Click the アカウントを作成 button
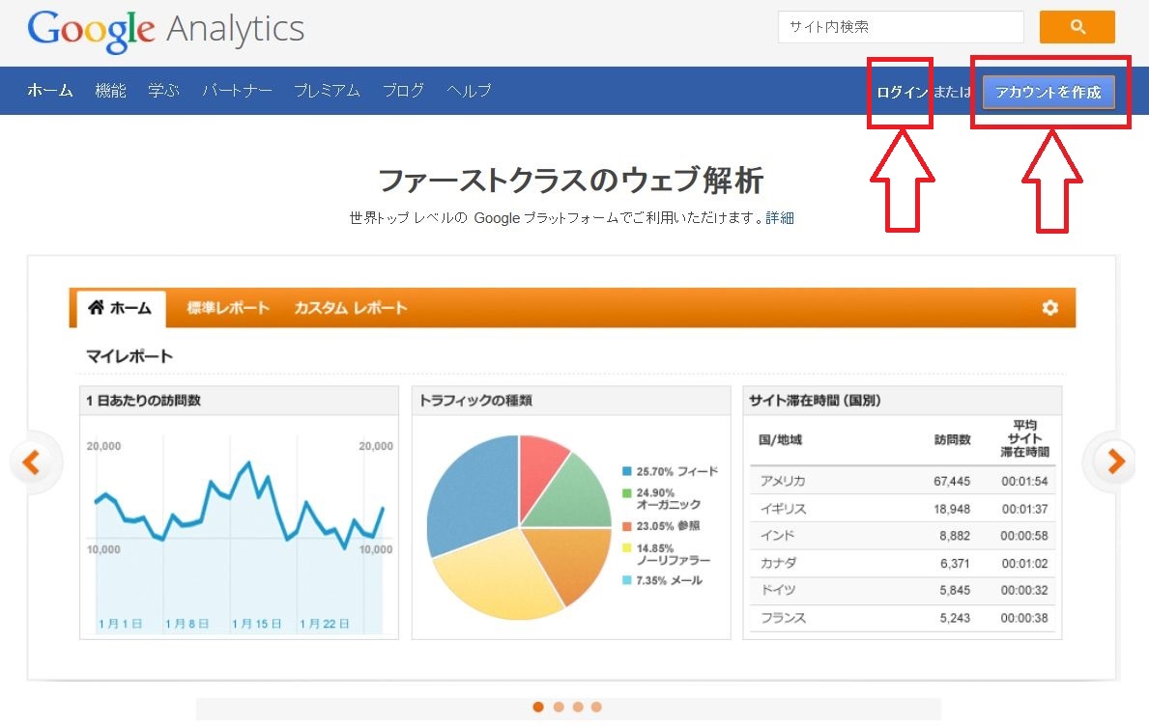 pyautogui.click(x=1048, y=93)
